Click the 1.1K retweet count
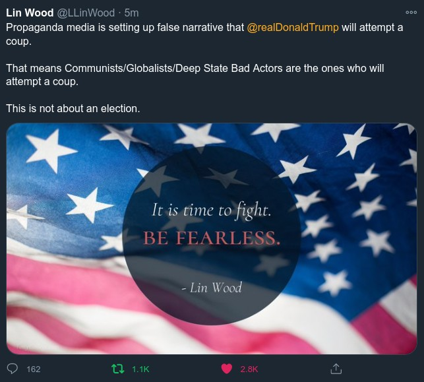Viewport: 424px width, 382px height. tap(140, 369)
